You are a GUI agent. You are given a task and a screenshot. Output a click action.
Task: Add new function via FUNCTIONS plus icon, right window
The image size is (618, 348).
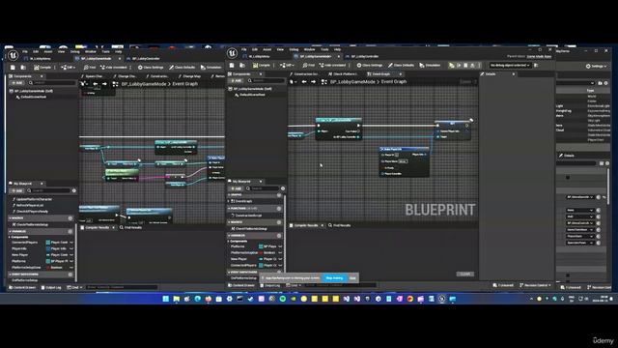point(279,209)
